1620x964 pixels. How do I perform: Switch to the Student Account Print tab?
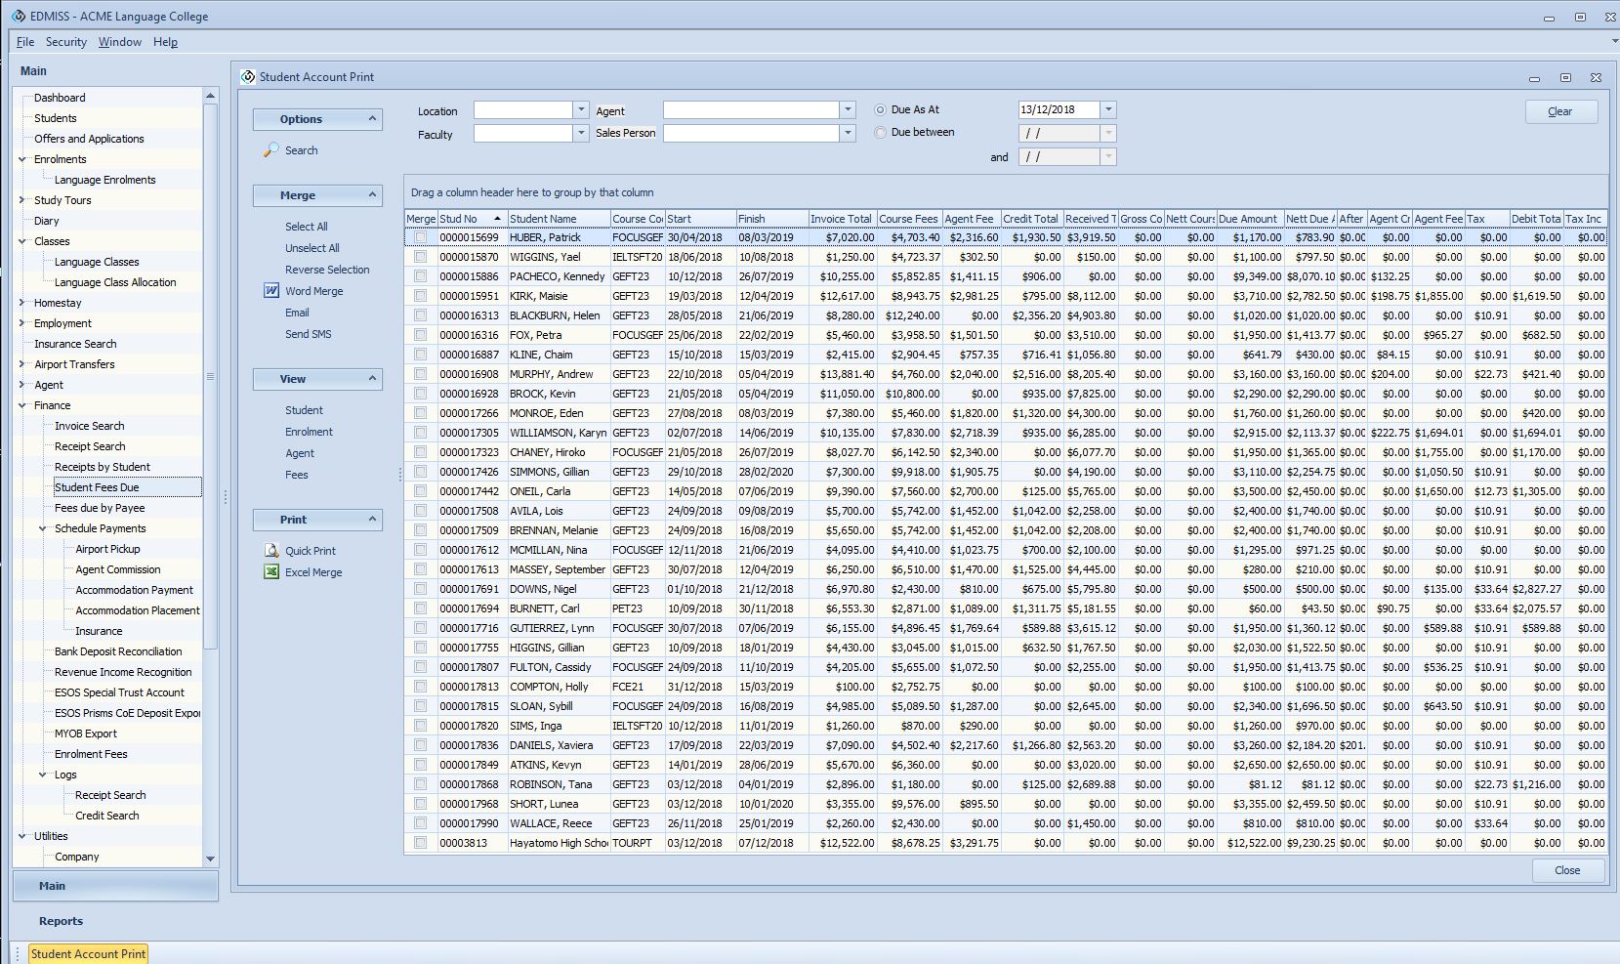pyautogui.click(x=88, y=953)
